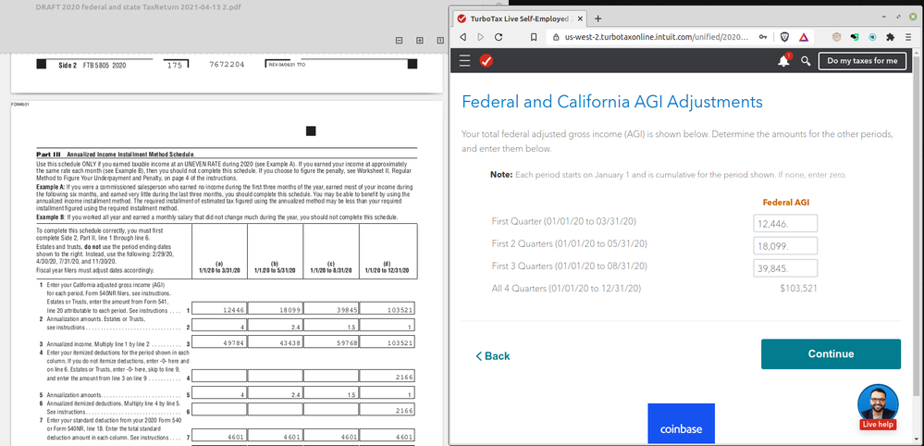Open the extensions puzzle-piece menu
Viewport: 924px width, 446px height.
pyautogui.click(x=891, y=37)
